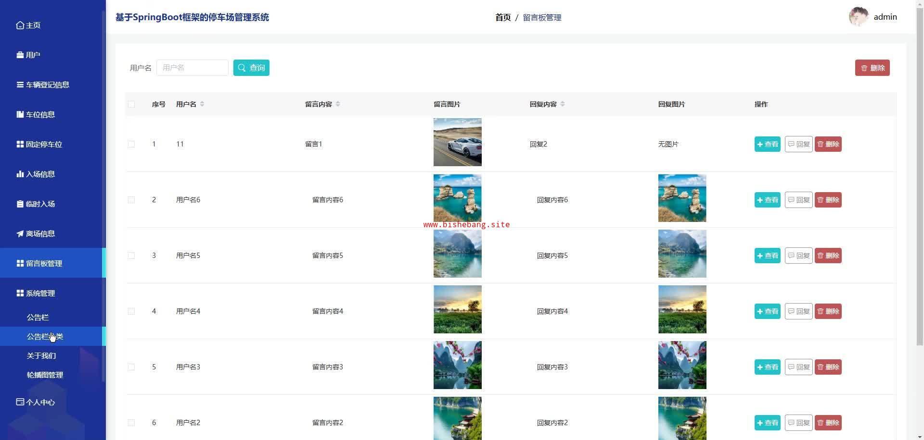Open 轮播图管理 in sidebar

coord(45,375)
